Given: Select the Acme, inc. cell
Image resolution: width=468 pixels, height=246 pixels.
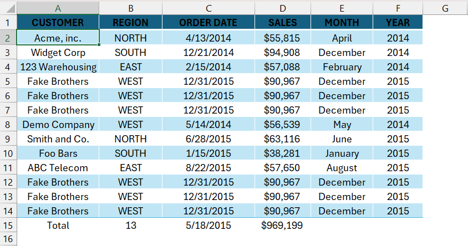Looking at the screenshot, I should click(58, 38).
